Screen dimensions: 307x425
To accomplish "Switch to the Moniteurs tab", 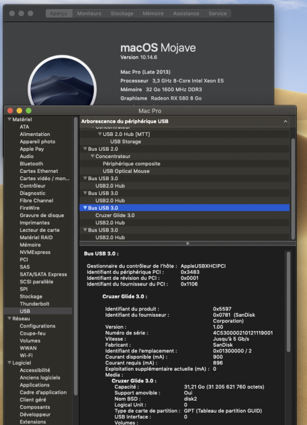I will [x=89, y=13].
